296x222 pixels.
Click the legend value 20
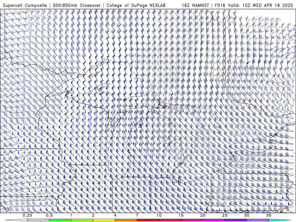pyautogui.click(x=203, y=215)
